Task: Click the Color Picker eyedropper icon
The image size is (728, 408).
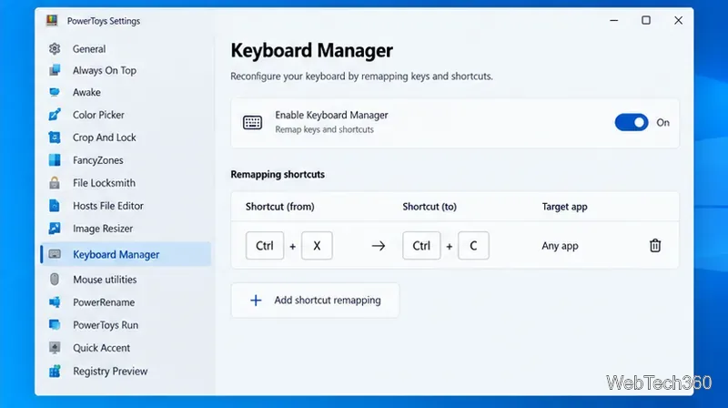Action: tap(55, 115)
